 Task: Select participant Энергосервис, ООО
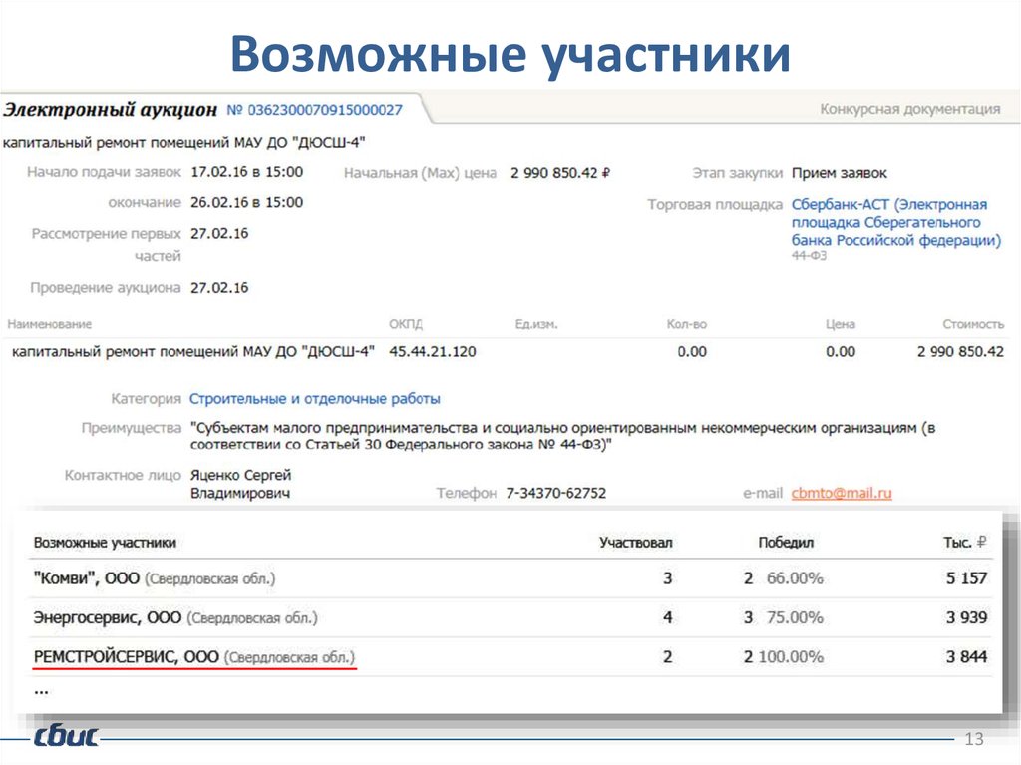click(175, 617)
